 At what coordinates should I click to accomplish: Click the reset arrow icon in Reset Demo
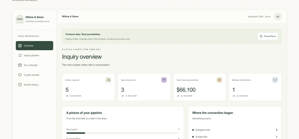coord(261,36)
